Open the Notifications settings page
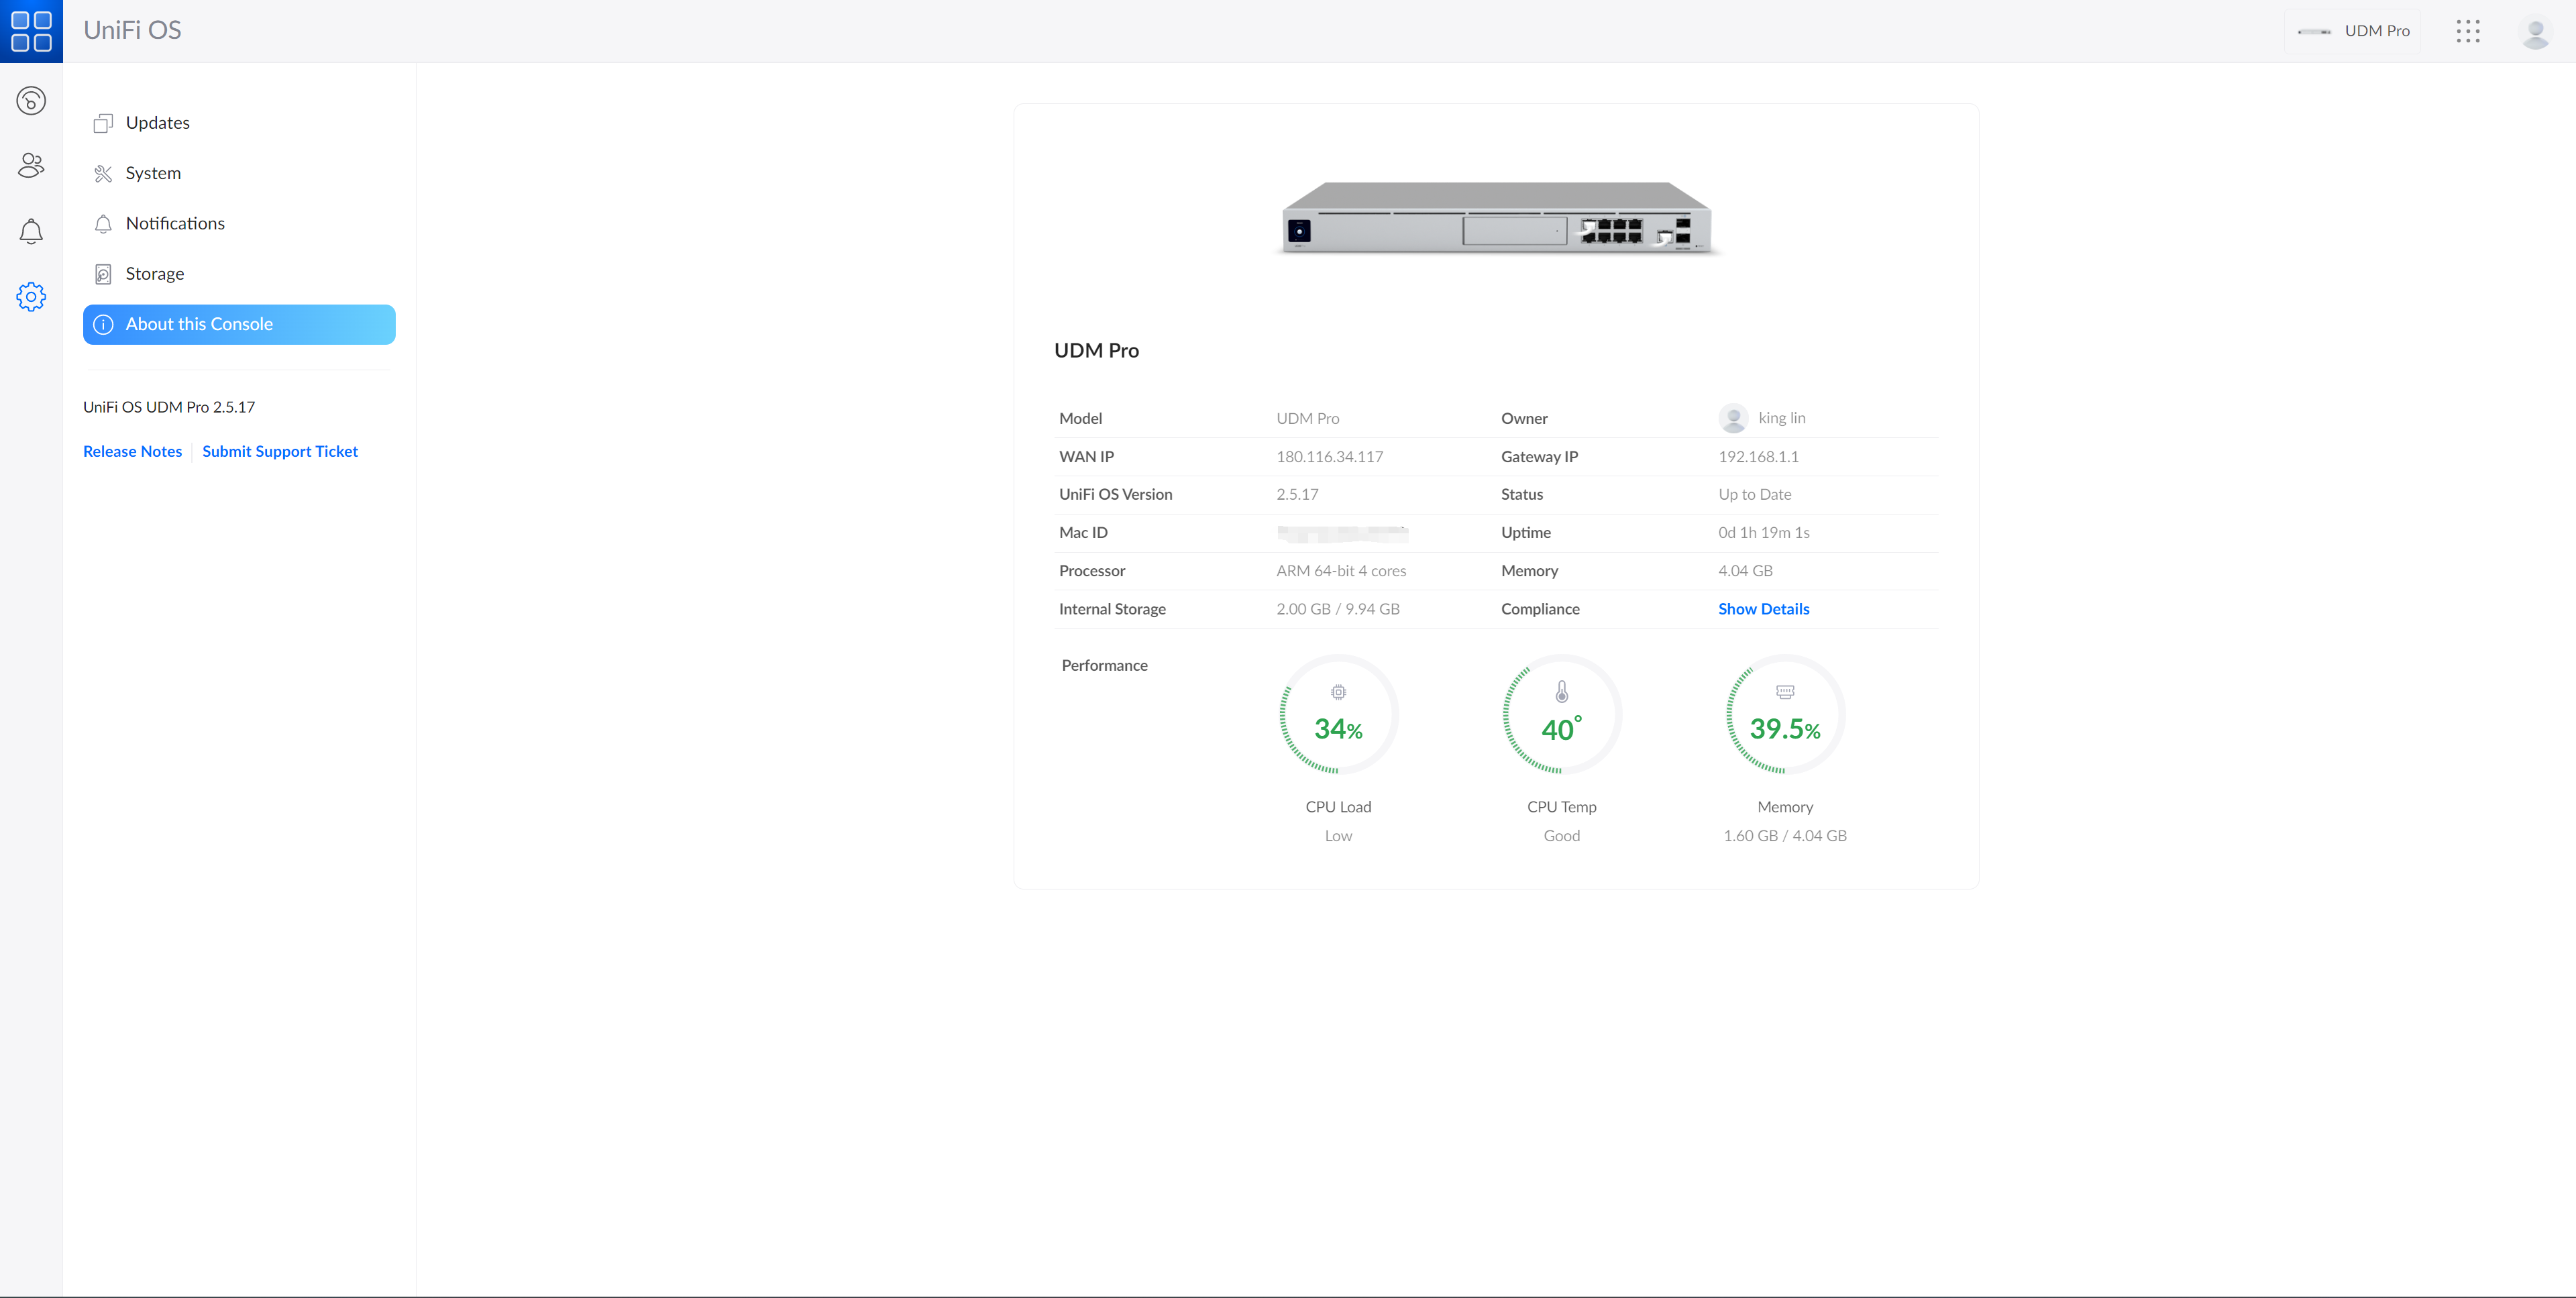The width and height of the screenshot is (2576, 1298). click(239, 224)
